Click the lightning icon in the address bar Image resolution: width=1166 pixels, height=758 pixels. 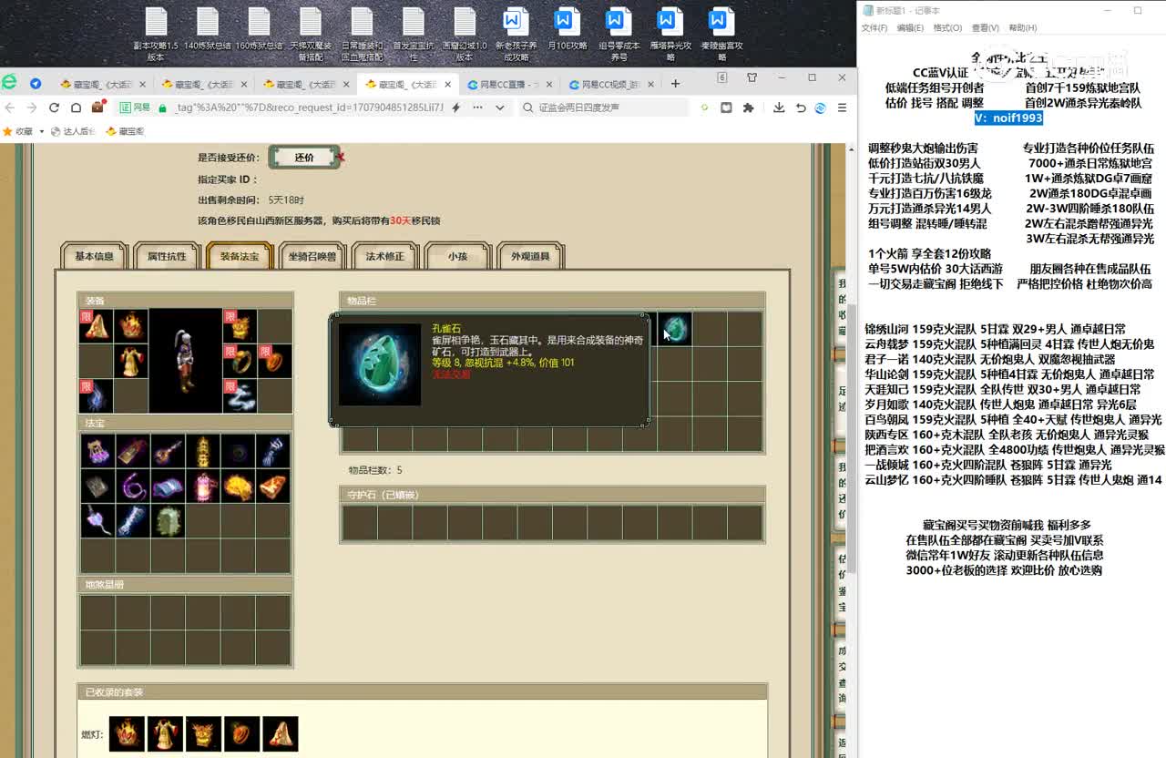point(455,108)
